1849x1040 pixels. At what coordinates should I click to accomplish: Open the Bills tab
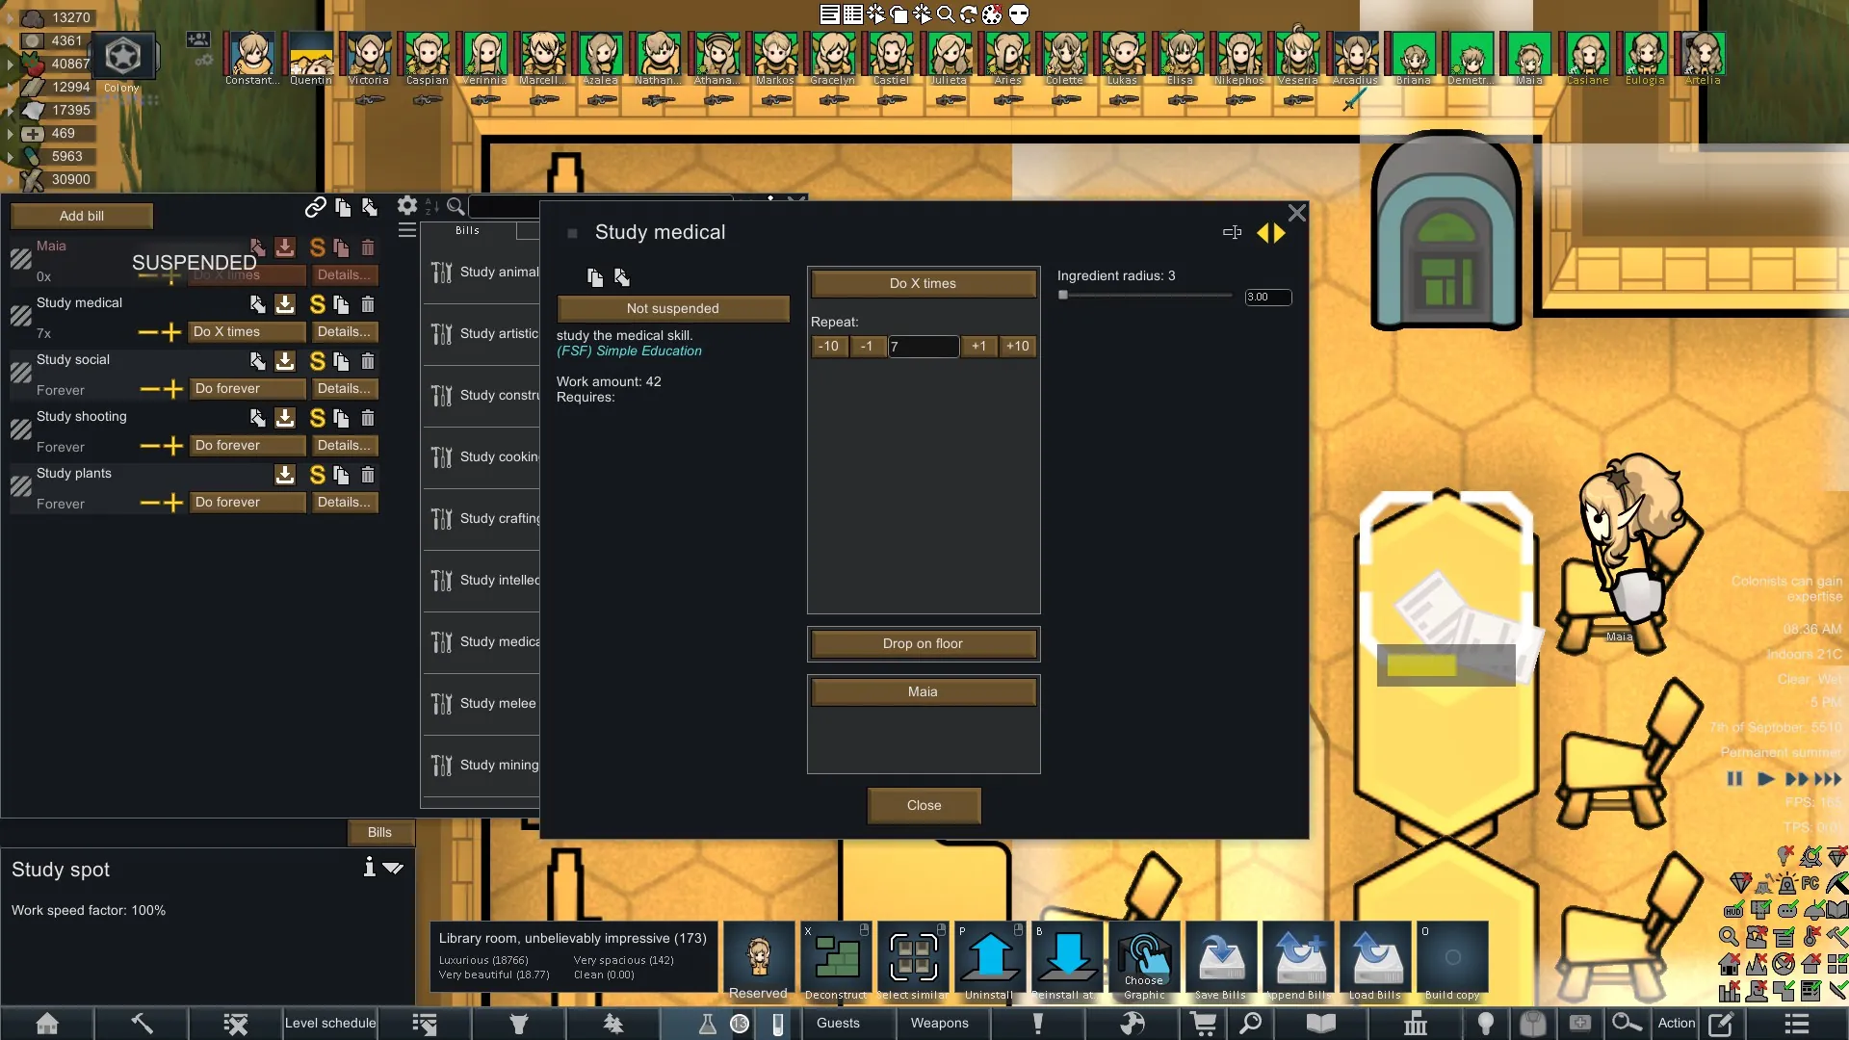379,832
